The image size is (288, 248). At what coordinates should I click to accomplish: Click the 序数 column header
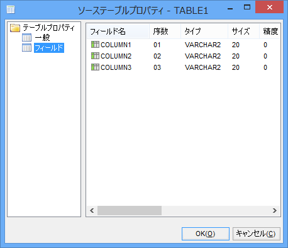click(x=165, y=31)
